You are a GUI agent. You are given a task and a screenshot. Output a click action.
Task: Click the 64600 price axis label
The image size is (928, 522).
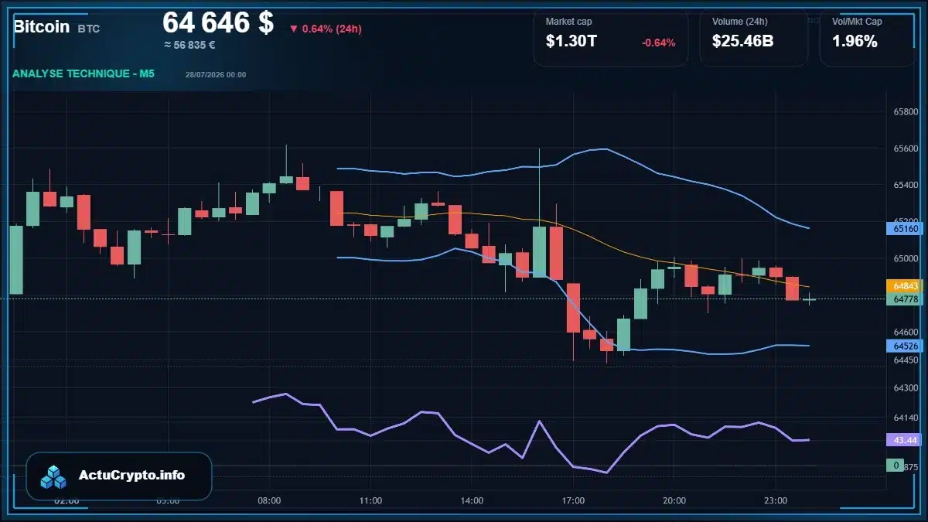coord(906,332)
